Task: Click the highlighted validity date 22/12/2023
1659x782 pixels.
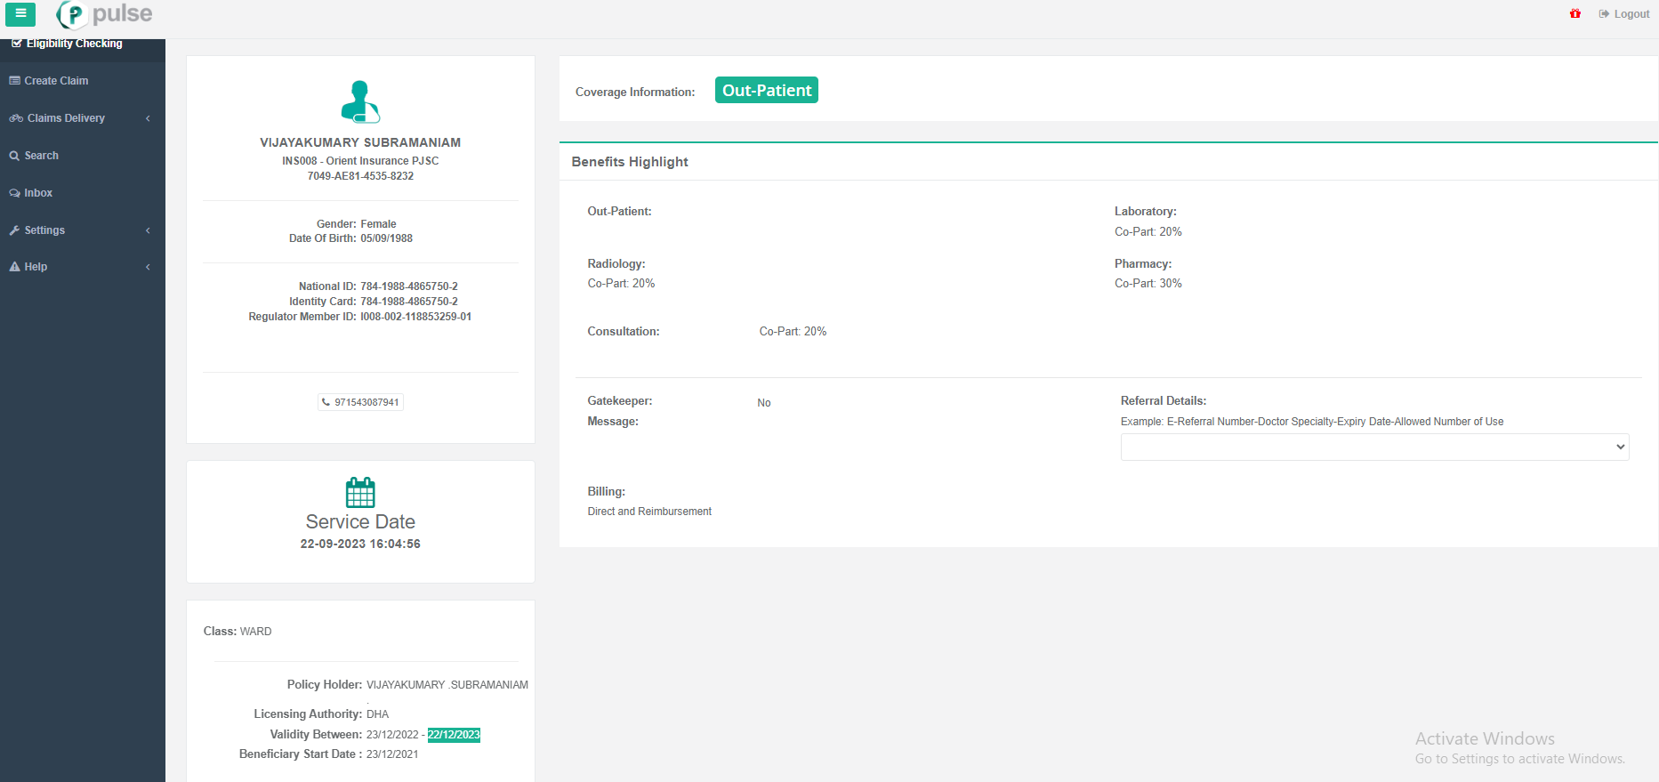Action: point(454,735)
